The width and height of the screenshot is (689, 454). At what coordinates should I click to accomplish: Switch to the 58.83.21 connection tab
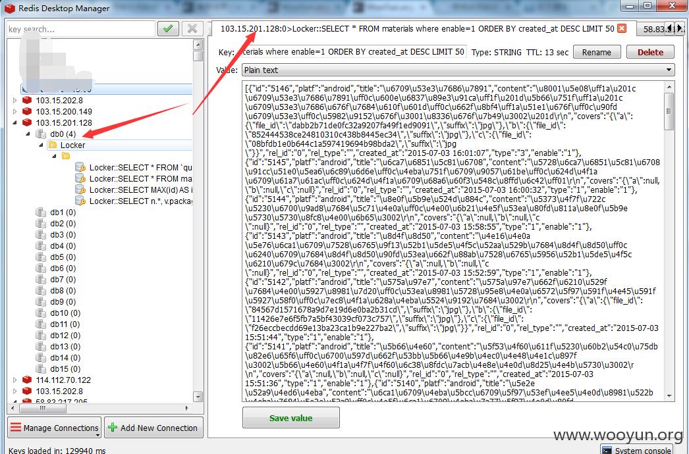click(x=653, y=29)
